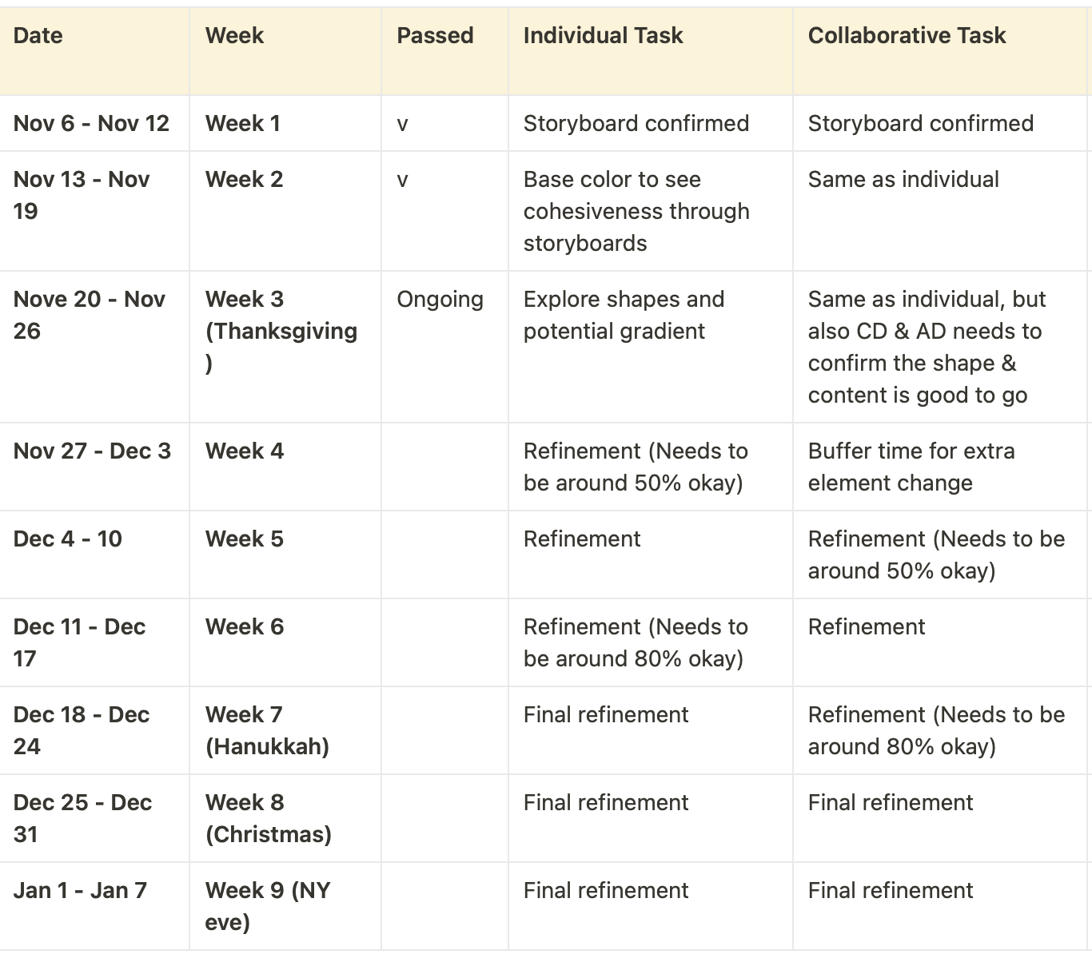This screenshot has height=954, width=1092.
Task: Select the Ongoing status cell
Action: (444, 347)
